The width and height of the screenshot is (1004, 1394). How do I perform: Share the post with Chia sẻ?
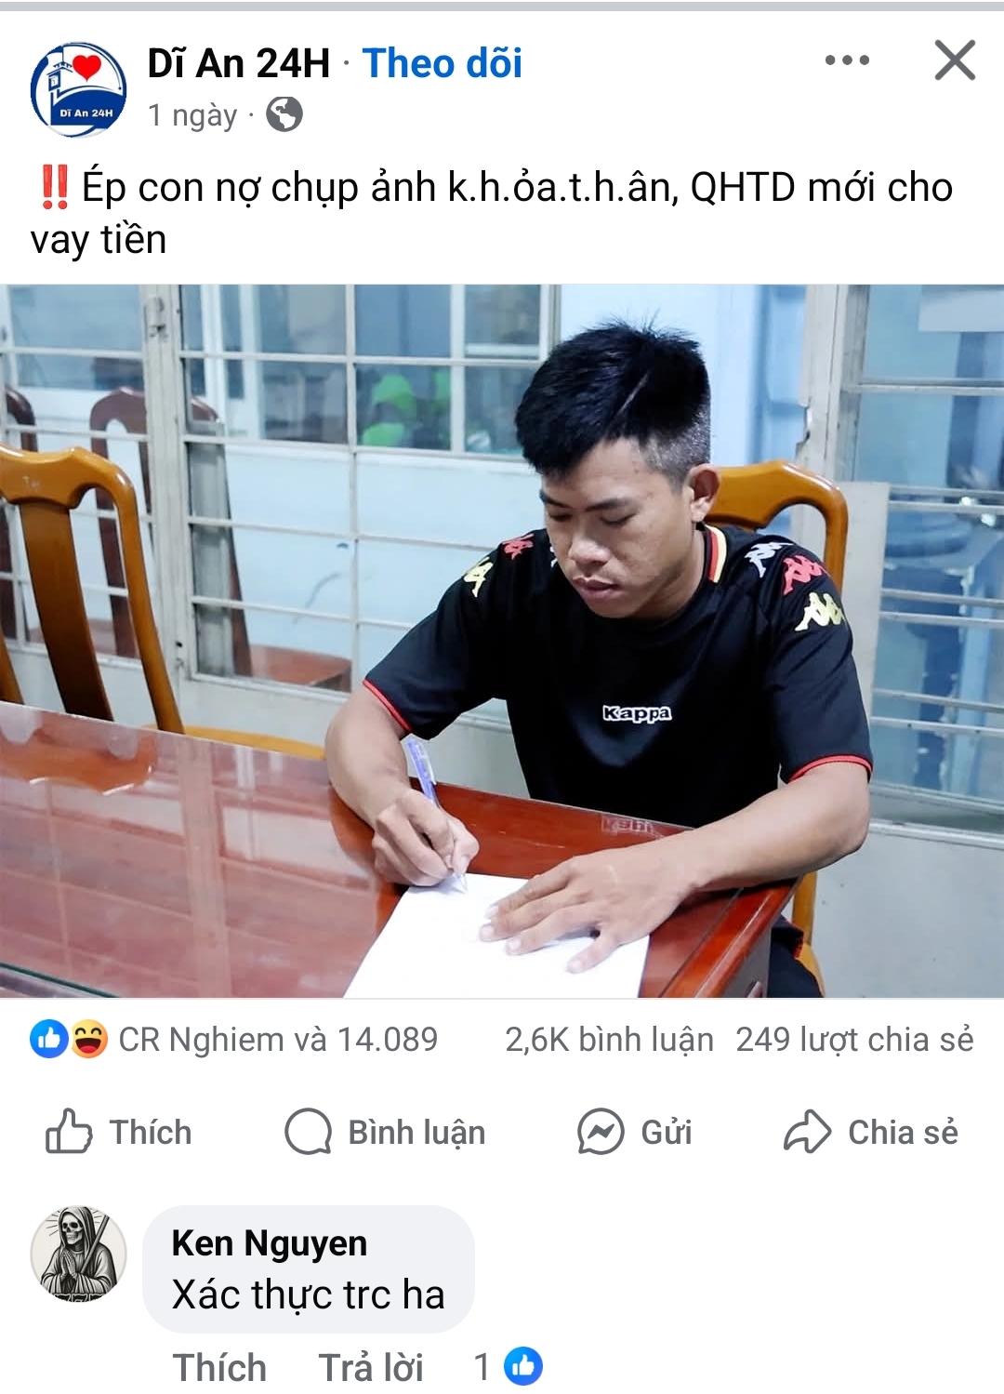click(871, 1132)
